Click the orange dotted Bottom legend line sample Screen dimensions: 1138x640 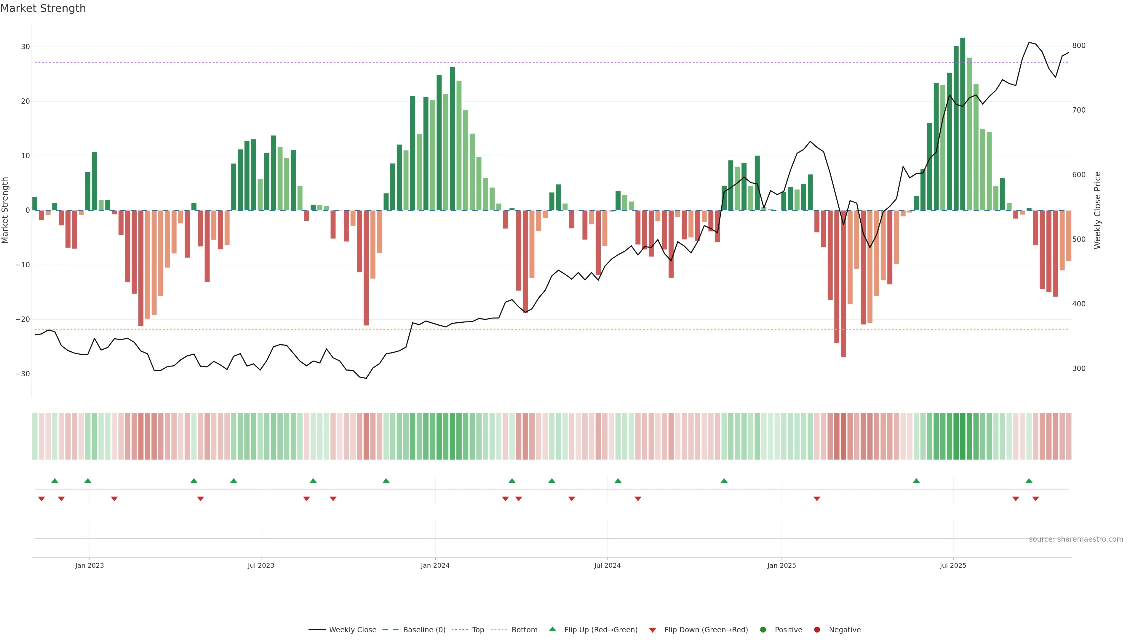click(499, 630)
